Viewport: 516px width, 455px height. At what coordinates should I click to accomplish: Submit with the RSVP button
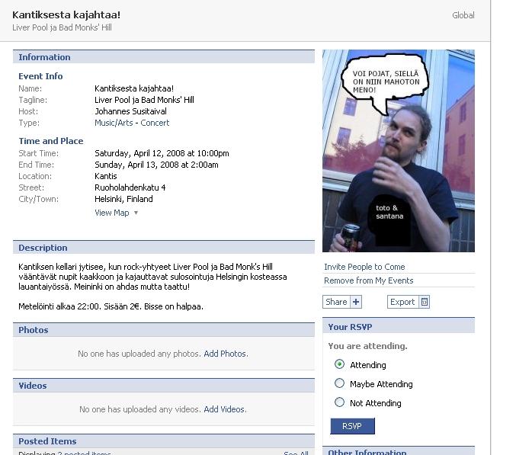tap(352, 426)
